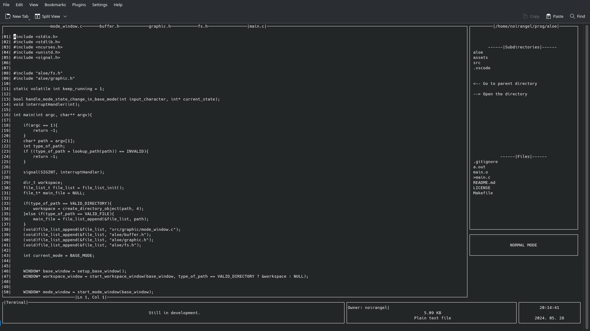Click the Go to parent directory link

[505, 83]
